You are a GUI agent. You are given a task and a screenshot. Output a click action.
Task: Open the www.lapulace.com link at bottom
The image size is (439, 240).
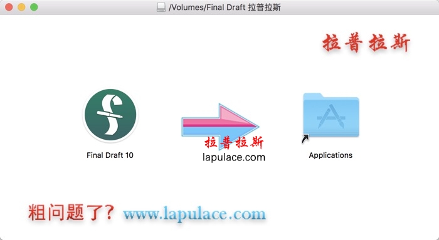tap(194, 214)
